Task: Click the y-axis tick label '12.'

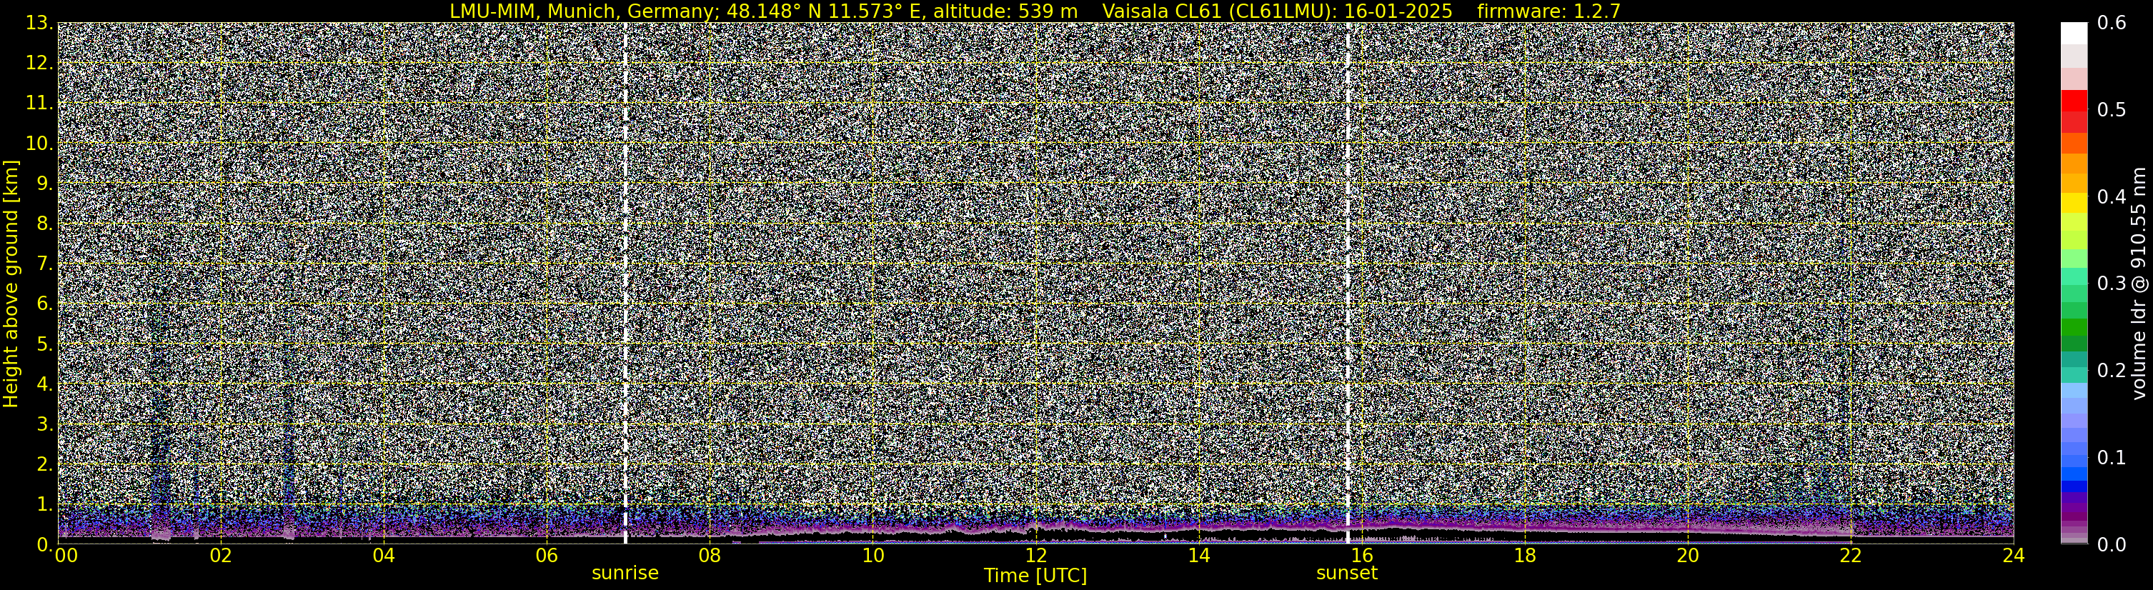Action: coord(39,64)
